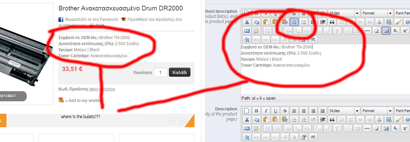410x142 pixels.
Task: Insert horizontal rule in Description editor
Action: coord(367,128)
